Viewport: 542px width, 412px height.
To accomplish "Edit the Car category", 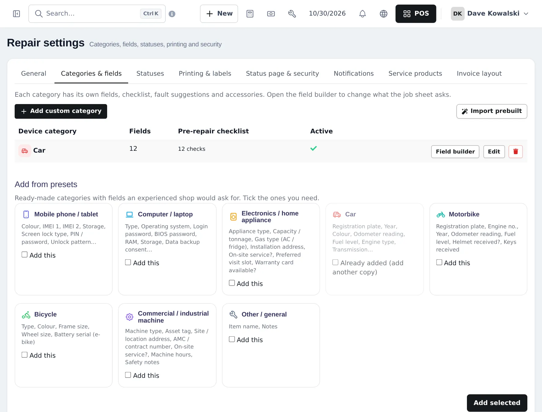I will tap(494, 152).
